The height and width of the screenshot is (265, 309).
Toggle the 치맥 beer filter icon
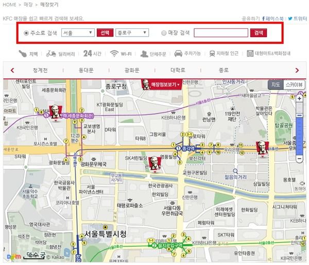pos(23,54)
